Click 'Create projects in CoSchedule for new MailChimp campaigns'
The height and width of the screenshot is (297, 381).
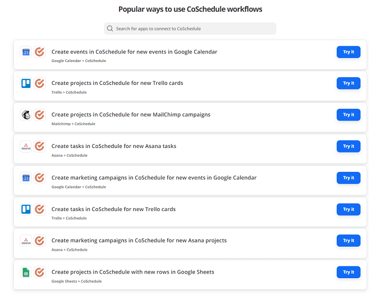pyautogui.click(x=131, y=114)
